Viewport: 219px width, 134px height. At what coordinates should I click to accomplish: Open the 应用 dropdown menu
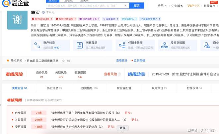pyautogui.click(x=162, y=6)
